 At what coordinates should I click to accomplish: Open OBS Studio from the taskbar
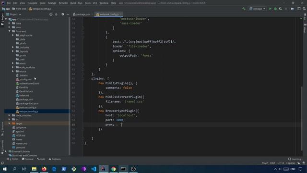[133, 169]
